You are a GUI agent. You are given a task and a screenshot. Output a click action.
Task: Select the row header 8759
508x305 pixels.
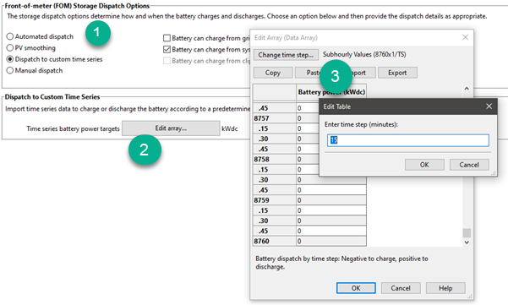pyautogui.click(x=275, y=200)
